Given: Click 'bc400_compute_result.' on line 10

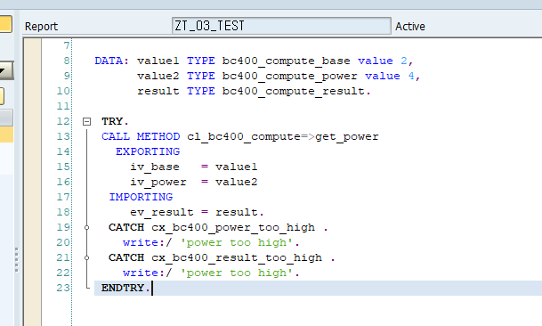Looking at the screenshot, I should click(296, 92).
